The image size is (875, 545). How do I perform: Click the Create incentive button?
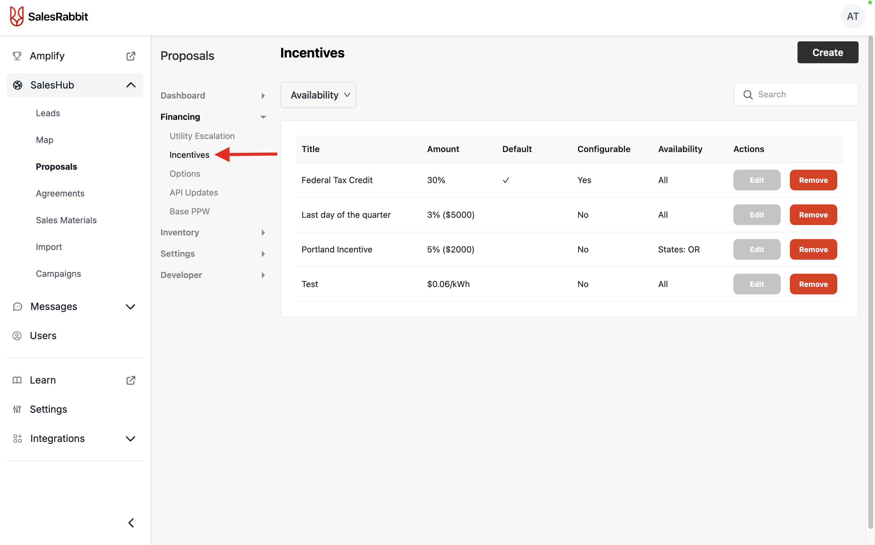(x=828, y=52)
